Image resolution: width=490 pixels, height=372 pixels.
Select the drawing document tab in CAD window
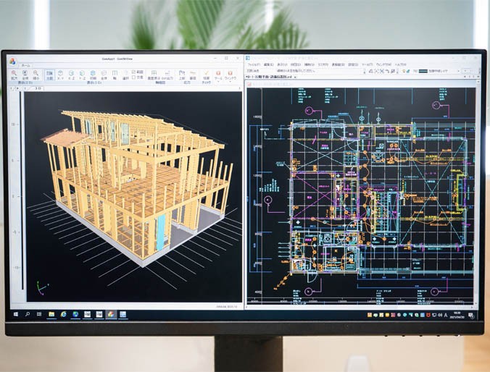[270, 77]
